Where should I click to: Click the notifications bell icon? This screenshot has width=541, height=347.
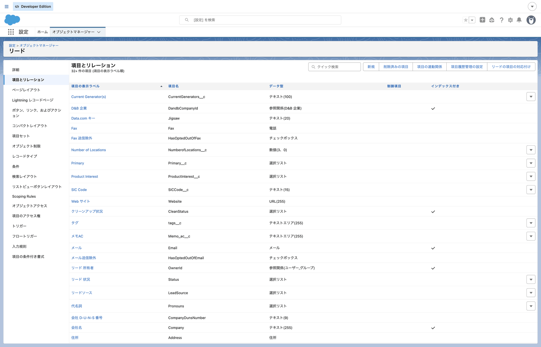(519, 20)
